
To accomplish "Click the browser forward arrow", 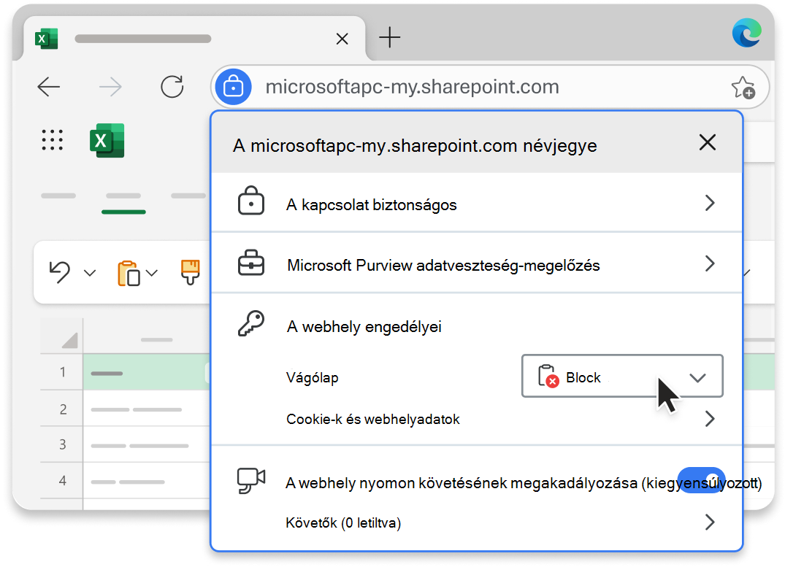I will (110, 87).
